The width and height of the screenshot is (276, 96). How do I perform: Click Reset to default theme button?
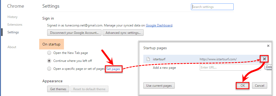click(x=90, y=89)
